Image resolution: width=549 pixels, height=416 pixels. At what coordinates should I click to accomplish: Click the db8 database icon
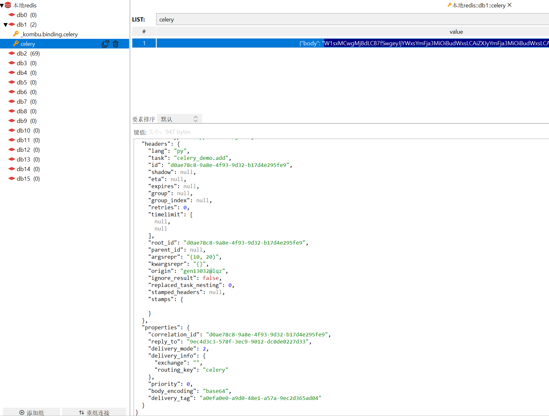[x=12, y=111]
